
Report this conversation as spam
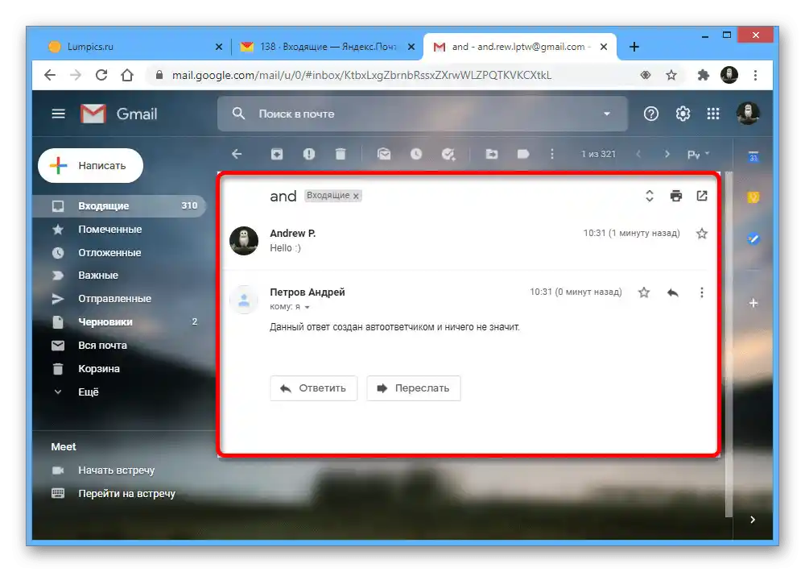(x=308, y=154)
